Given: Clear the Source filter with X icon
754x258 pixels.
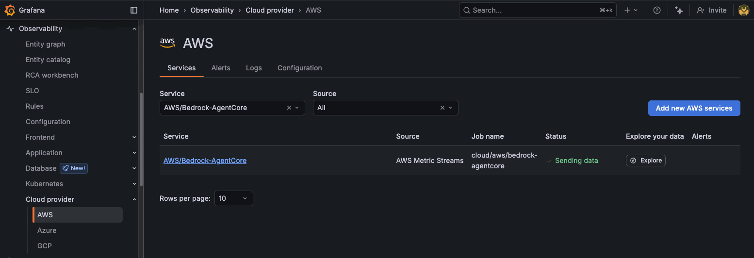Looking at the screenshot, I should coord(443,108).
